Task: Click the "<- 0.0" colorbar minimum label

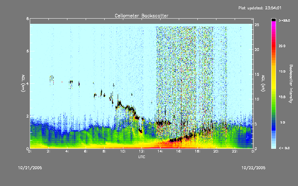Action: point(284,148)
